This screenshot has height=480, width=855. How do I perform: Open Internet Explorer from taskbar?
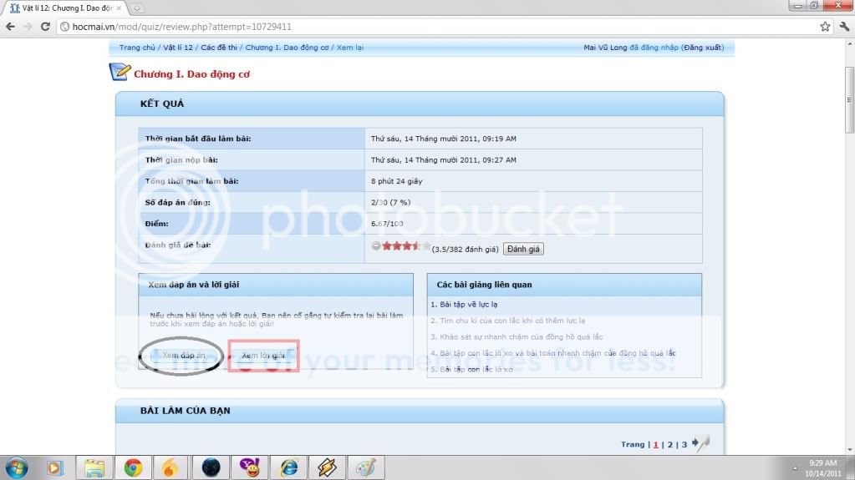(x=288, y=468)
